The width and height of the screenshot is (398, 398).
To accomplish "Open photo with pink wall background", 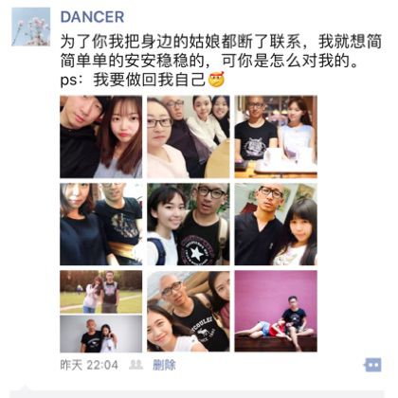I will [276, 311].
